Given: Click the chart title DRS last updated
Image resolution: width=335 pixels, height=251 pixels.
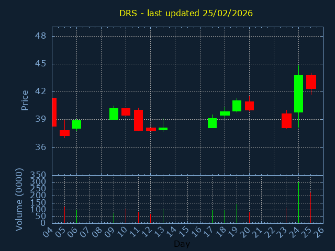Looking at the screenshot, I should coord(186,13).
